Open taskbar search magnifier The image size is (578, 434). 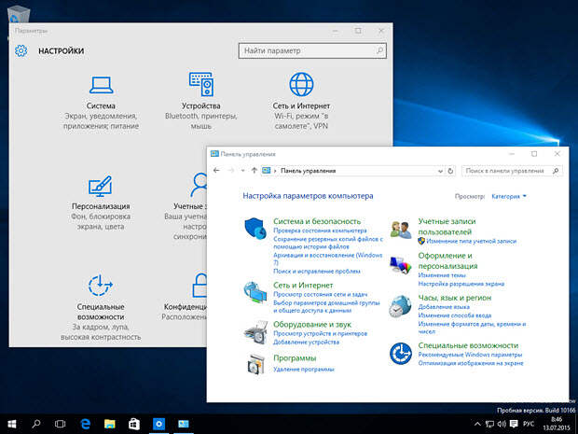[x=36, y=424]
